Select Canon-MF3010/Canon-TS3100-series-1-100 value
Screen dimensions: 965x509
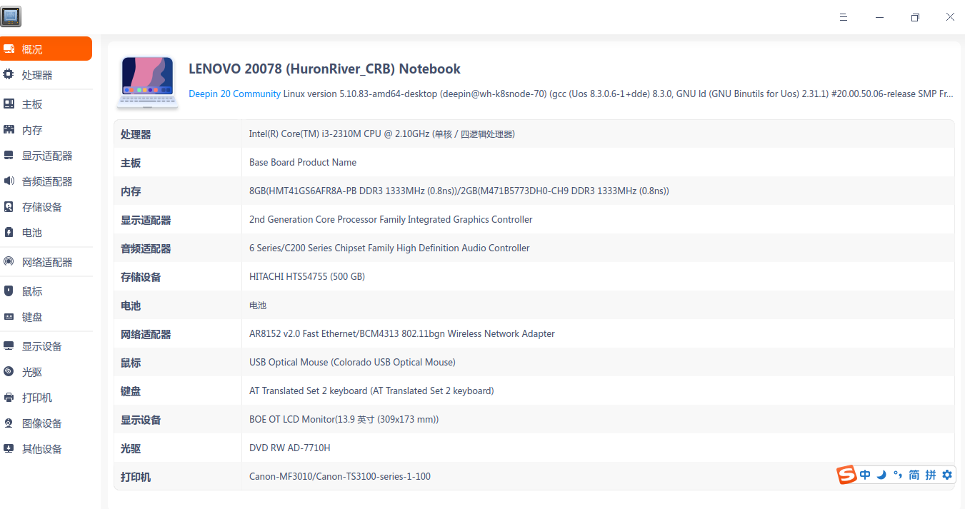(340, 476)
